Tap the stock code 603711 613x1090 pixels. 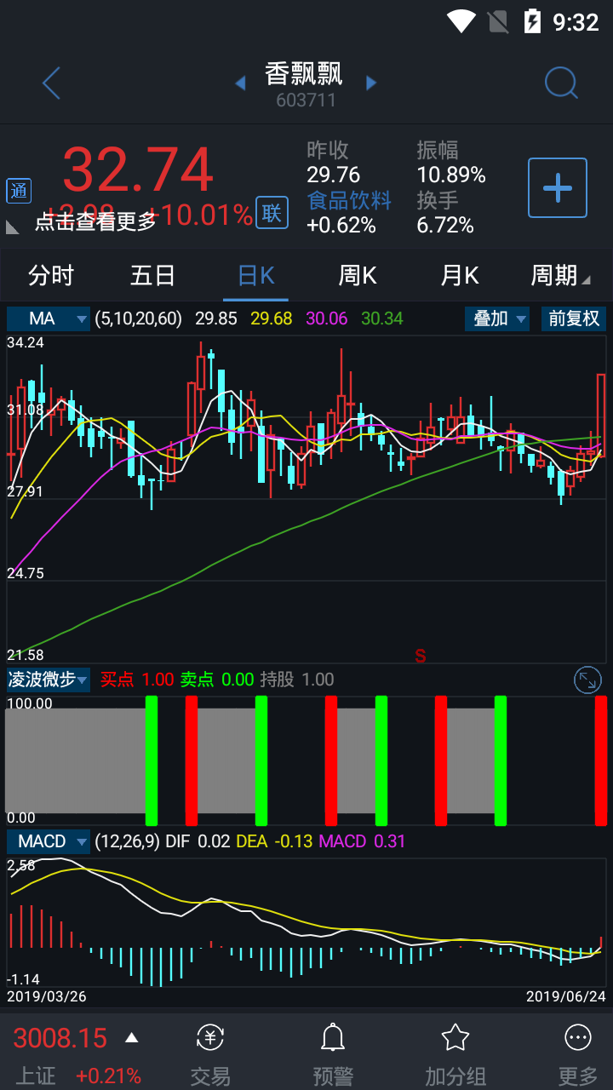click(x=306, y=100)
